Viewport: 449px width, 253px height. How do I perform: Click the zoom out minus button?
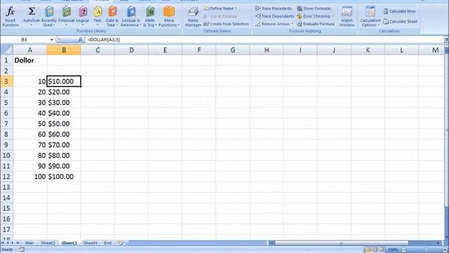point(404,250)
